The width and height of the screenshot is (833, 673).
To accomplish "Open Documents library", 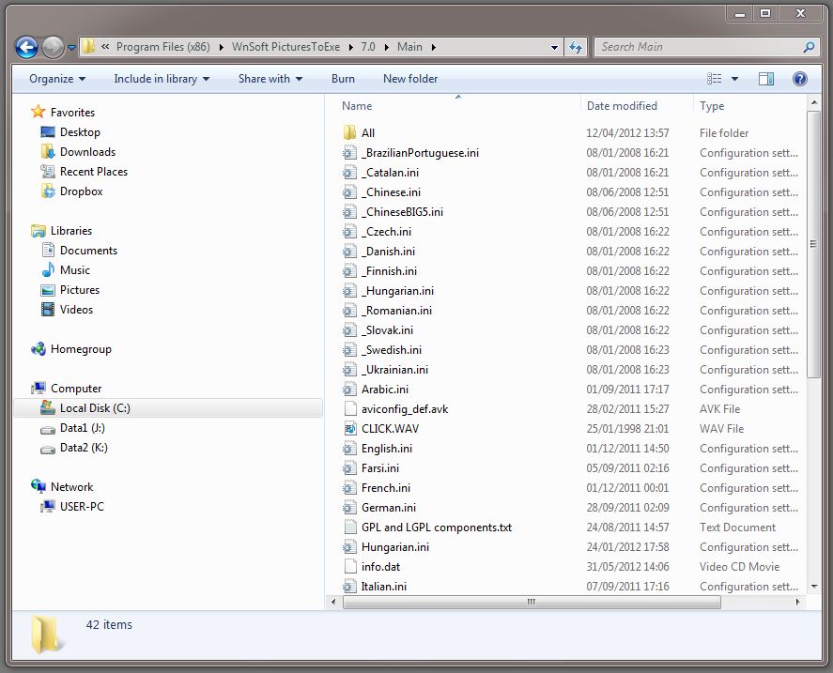I will [88, 251].
